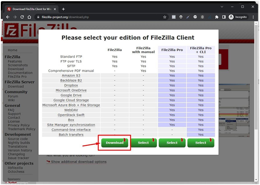Open the Microsoft OneDrive feature link
This screenshot has height=185, width=260.
(71, 90)
